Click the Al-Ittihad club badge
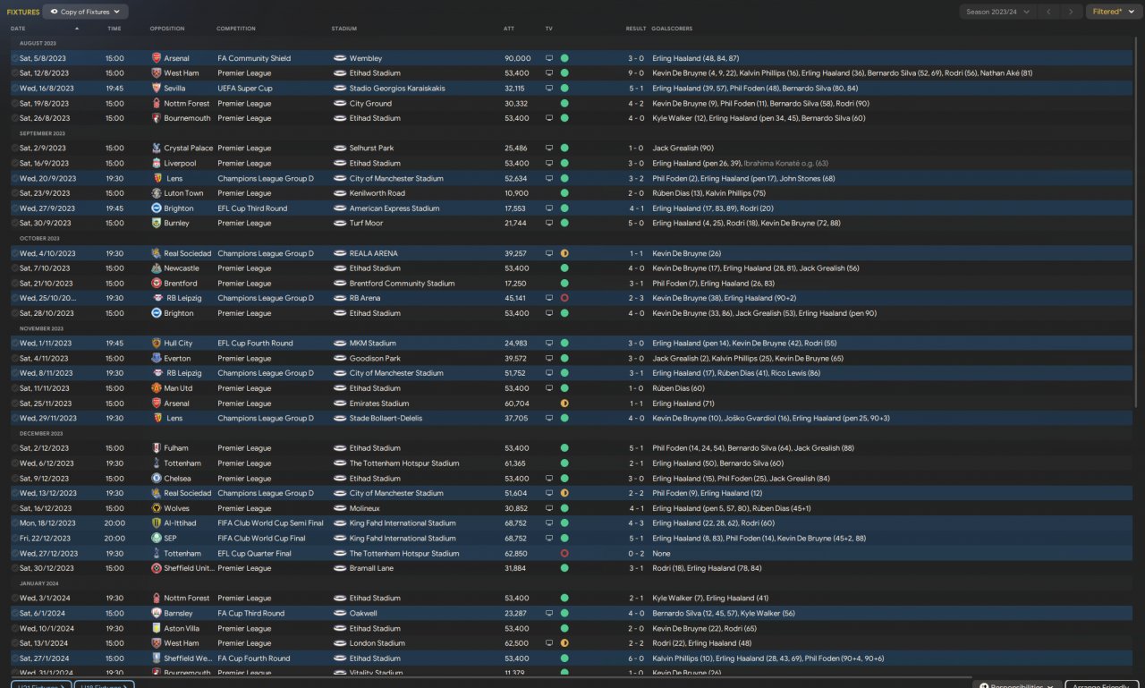This screenshot has height=688, width=1145. [157, 523]
